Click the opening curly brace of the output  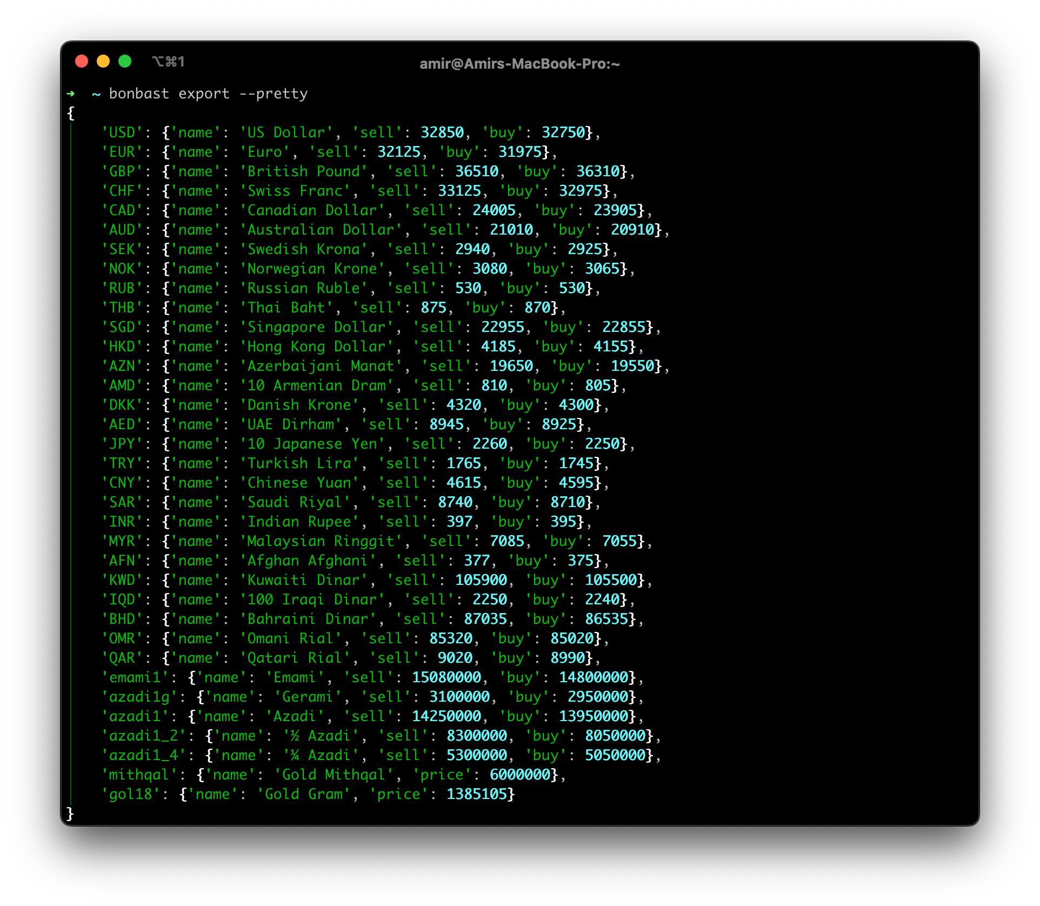click(70, 113)
